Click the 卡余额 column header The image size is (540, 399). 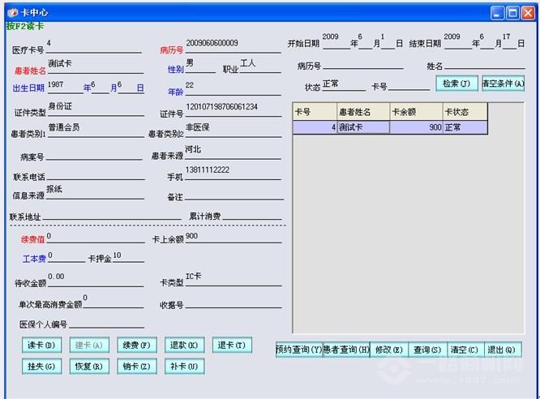pyautogui.click(x=415, y=111)
